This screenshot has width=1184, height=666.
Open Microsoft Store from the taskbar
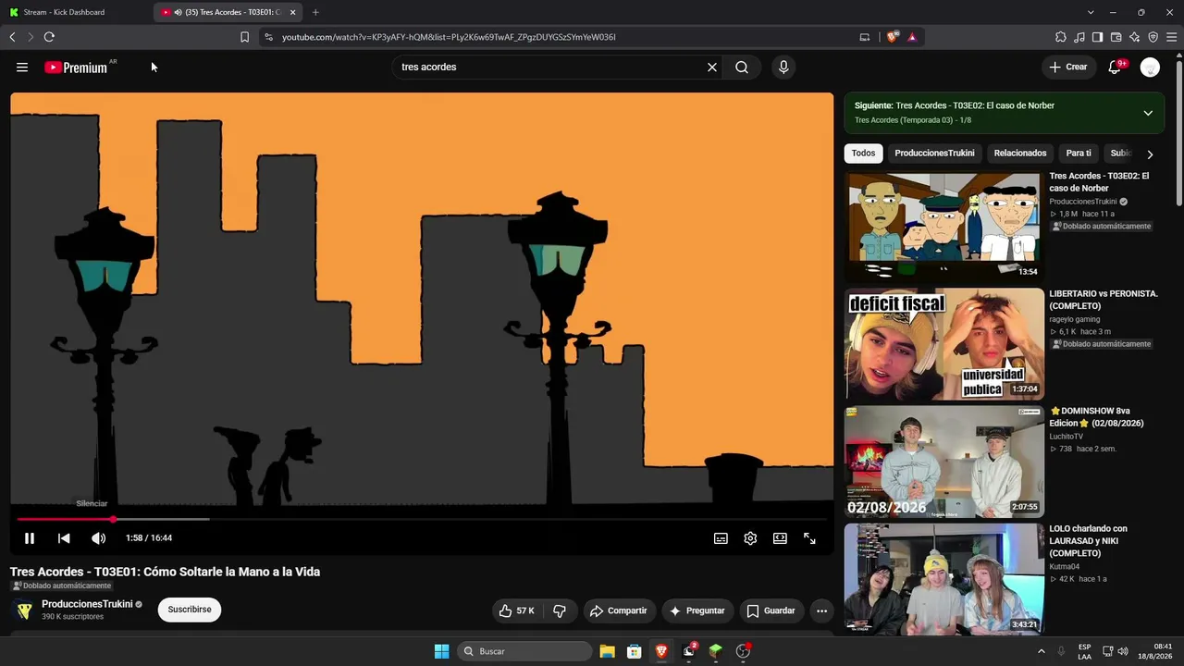tap(634, 651)
